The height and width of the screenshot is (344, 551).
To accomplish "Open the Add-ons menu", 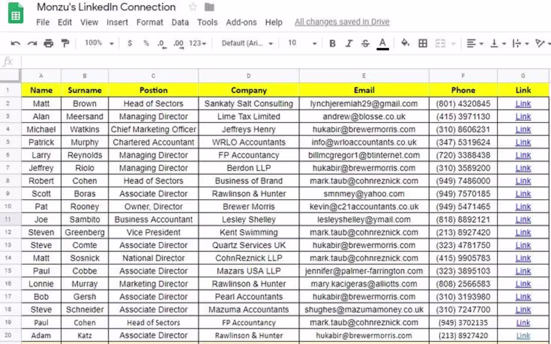I will pos(241,22).
